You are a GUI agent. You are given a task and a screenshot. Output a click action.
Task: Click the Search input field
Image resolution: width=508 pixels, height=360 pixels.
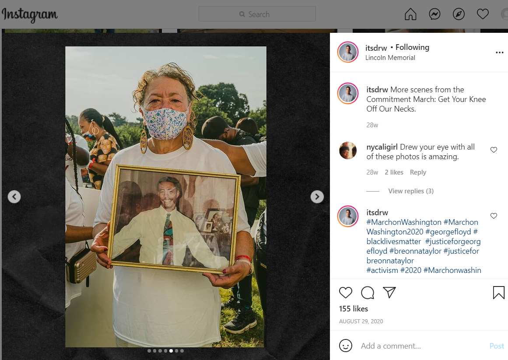pyautogui.click(x=257, y=14)
